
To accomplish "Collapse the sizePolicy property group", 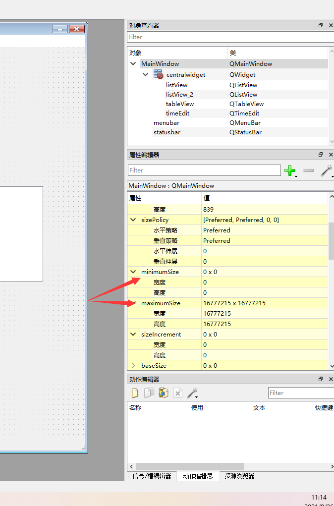I will point(133,220).
